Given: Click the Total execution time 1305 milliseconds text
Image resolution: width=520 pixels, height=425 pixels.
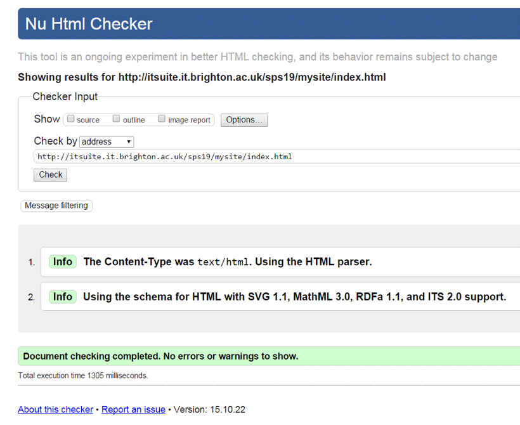Looking at the screenshot, I should [x=83, y=376].
